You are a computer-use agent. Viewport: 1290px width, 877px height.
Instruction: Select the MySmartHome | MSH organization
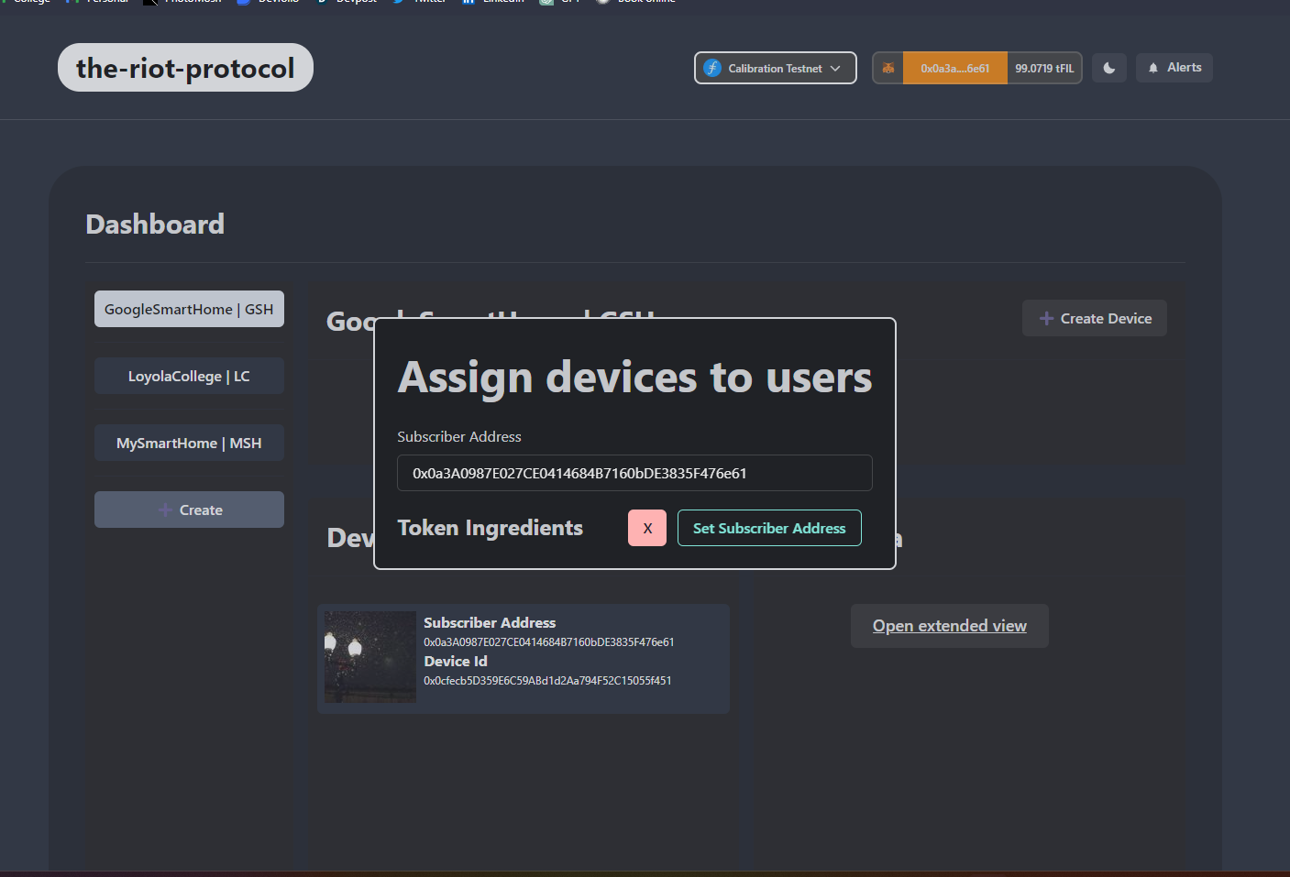(189, 443)
